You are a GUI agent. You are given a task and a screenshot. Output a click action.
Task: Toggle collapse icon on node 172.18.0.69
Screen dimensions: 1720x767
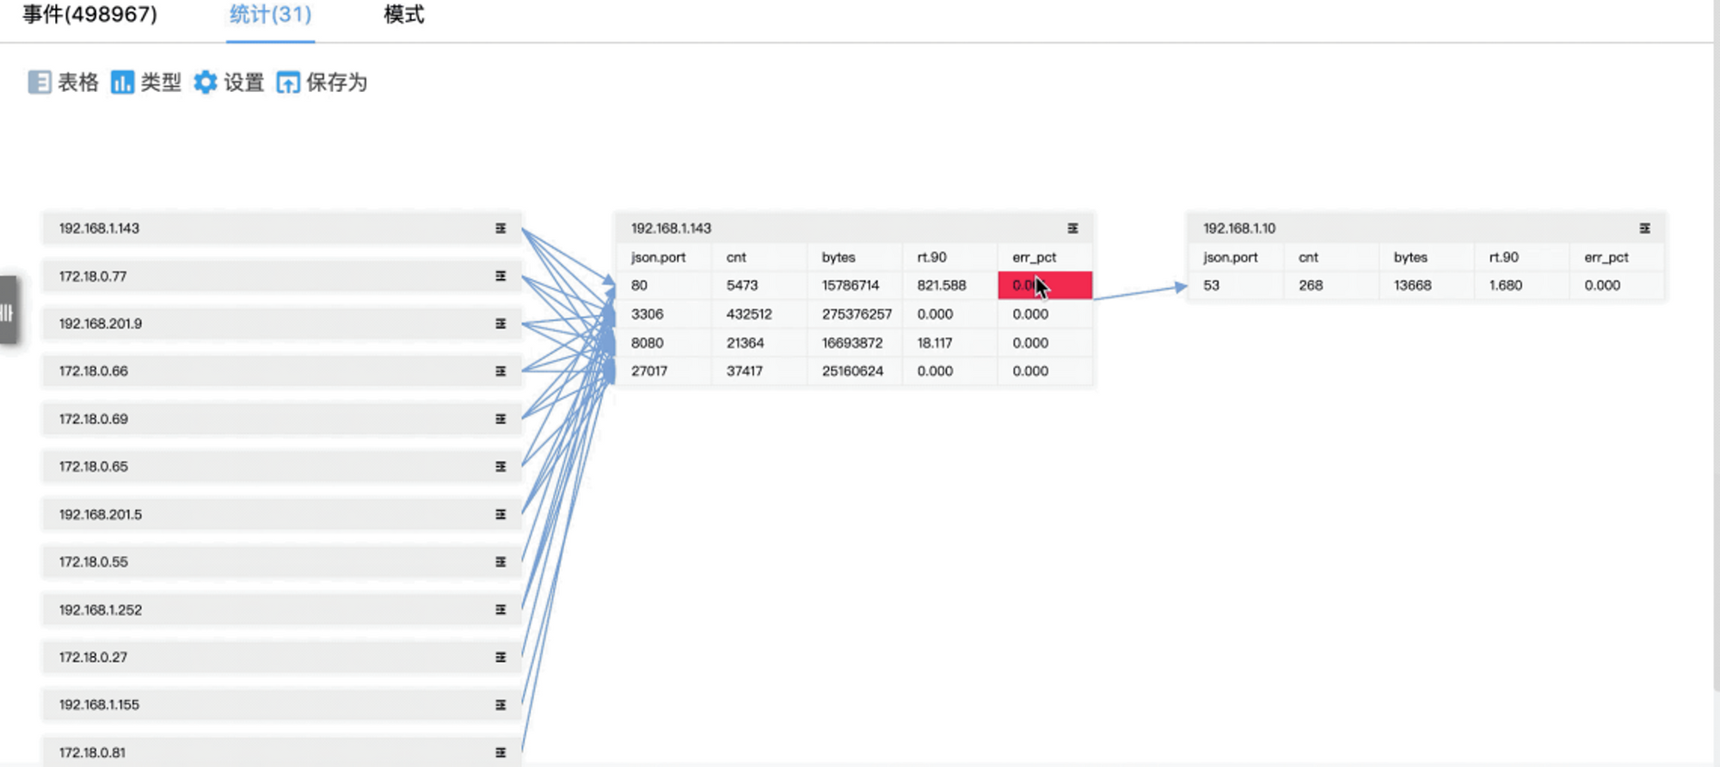pyautogui.click(x=501, y=420)
